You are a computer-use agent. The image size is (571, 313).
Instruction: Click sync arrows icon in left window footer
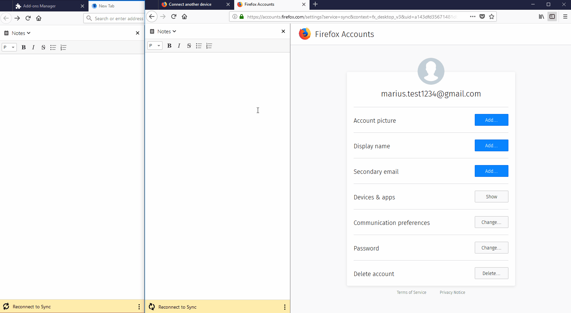(x=6, y=306)
